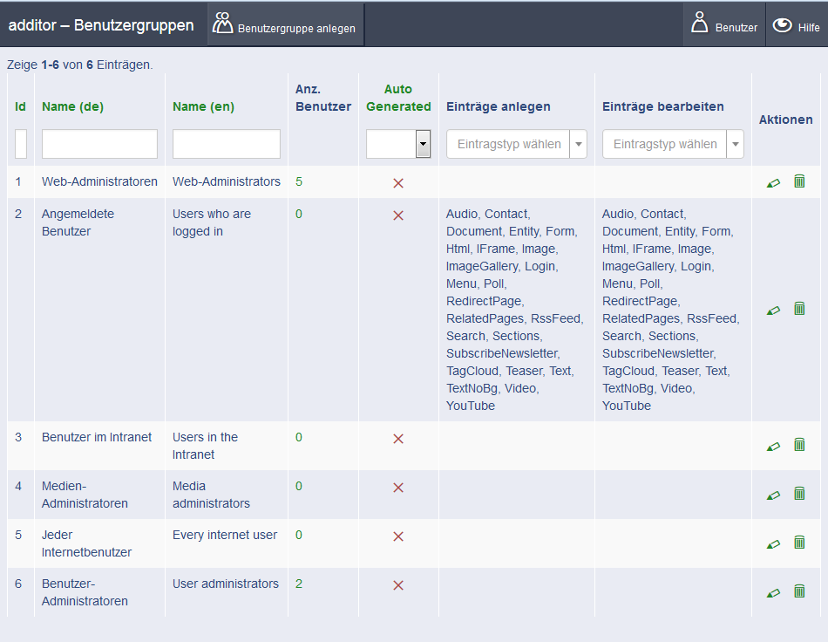
Task: Open the Hilfe eye icon menu
Action: [x=797, y=25]
